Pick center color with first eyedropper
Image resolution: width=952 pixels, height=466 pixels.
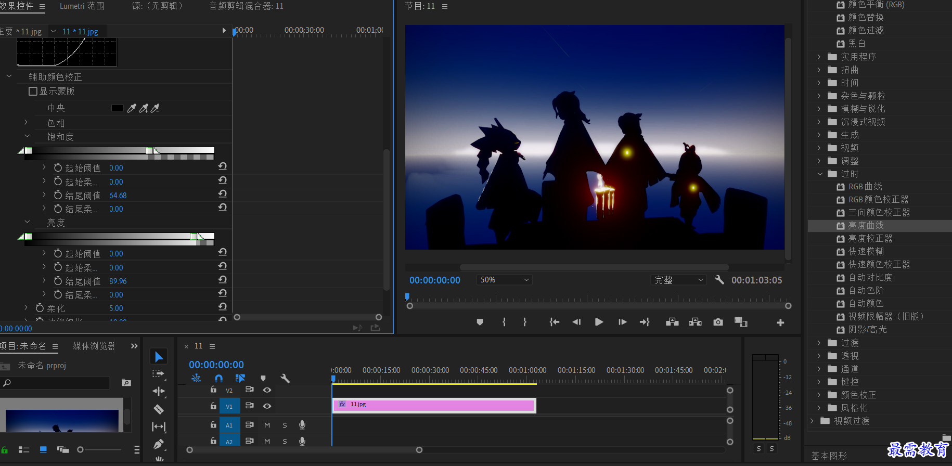click(x=132, y=108)
